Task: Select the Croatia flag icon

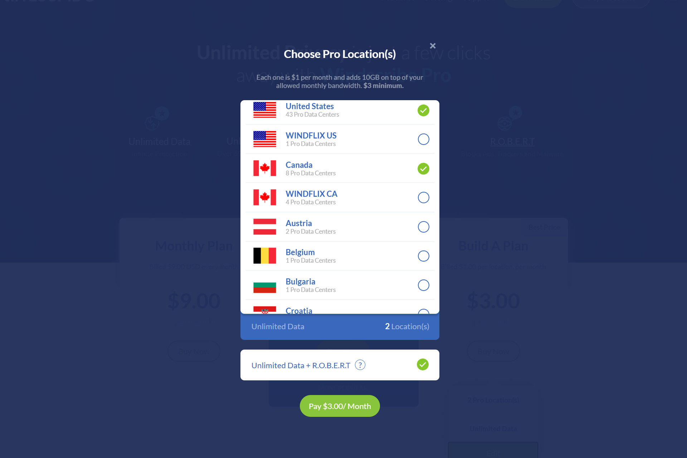Action: point(265,311)
